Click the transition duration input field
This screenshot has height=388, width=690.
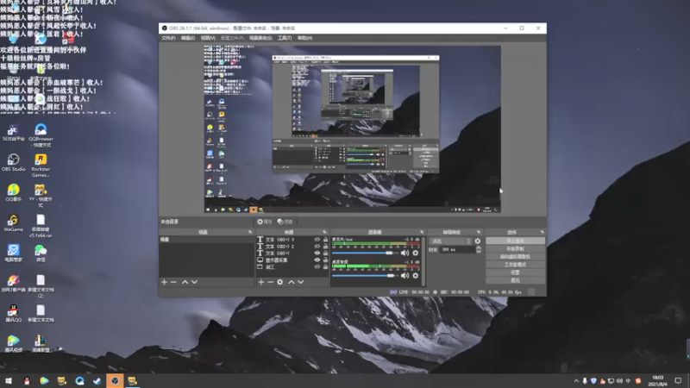tap(458, 250)
